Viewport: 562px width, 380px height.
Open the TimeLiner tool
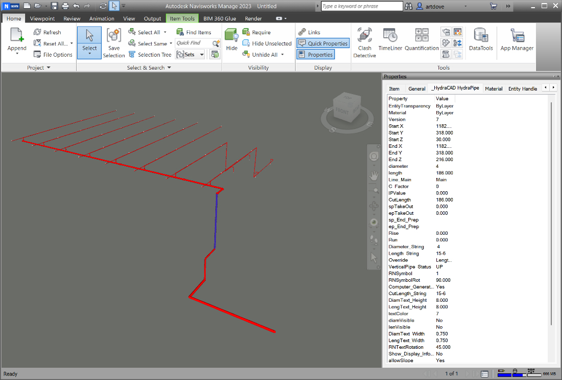pyautogui.click(x=390, y=39)
